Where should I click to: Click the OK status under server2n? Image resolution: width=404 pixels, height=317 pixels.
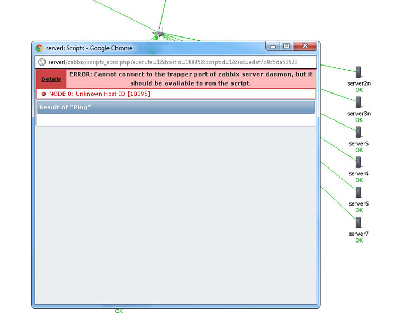359,90
